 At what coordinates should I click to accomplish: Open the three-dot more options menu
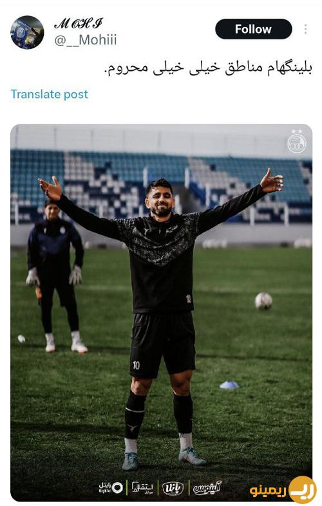coord(305,29)
